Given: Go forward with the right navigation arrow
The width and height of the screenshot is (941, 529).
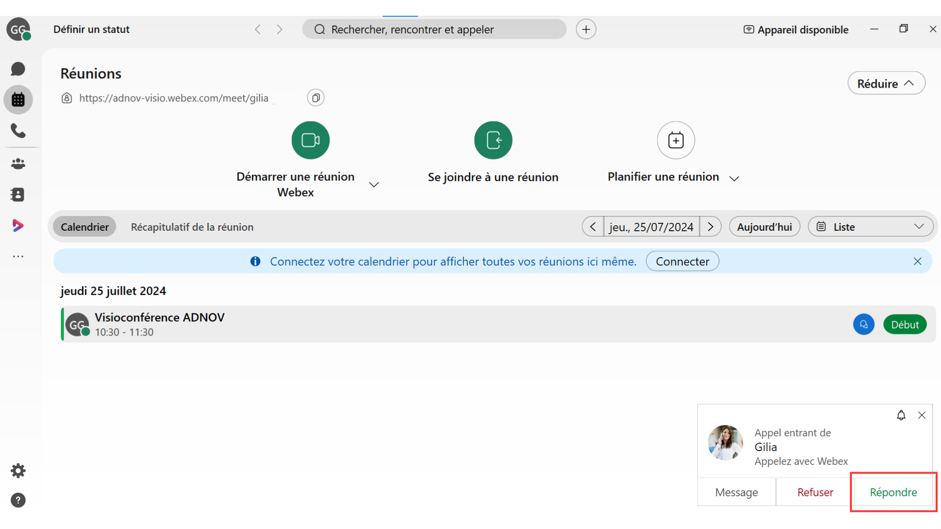Looking at the screenshot, I should tap(279, 29).
